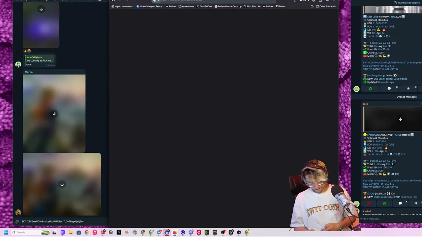
Task: Open the stream tools bookmark folder
Action: pyautogui.click(x=186, y=6)
